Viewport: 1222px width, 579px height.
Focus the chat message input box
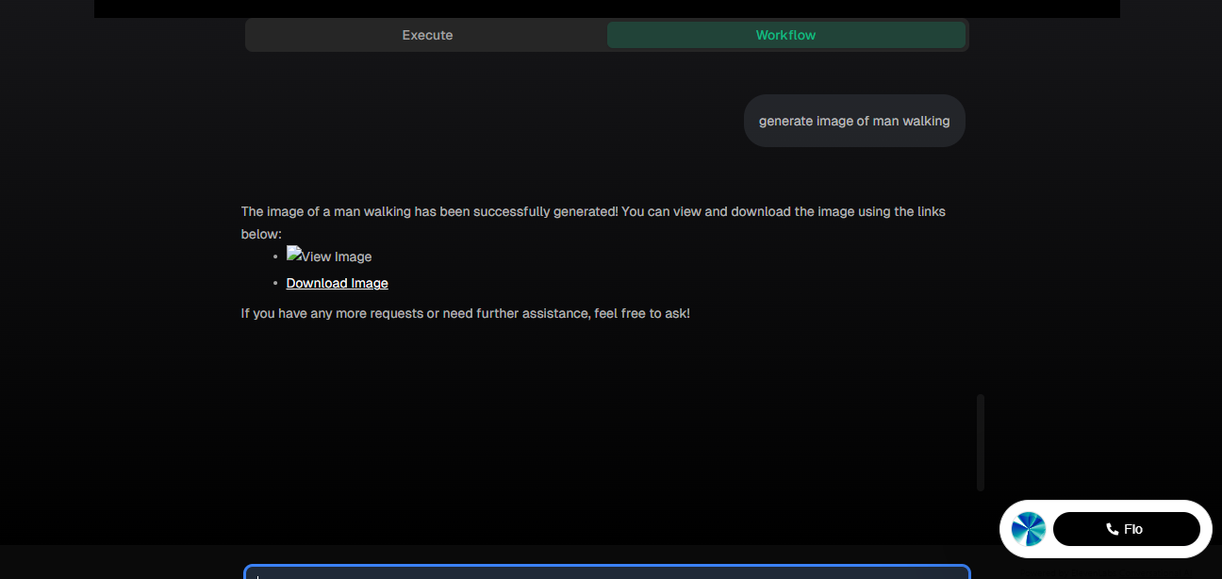click(607, 571)
